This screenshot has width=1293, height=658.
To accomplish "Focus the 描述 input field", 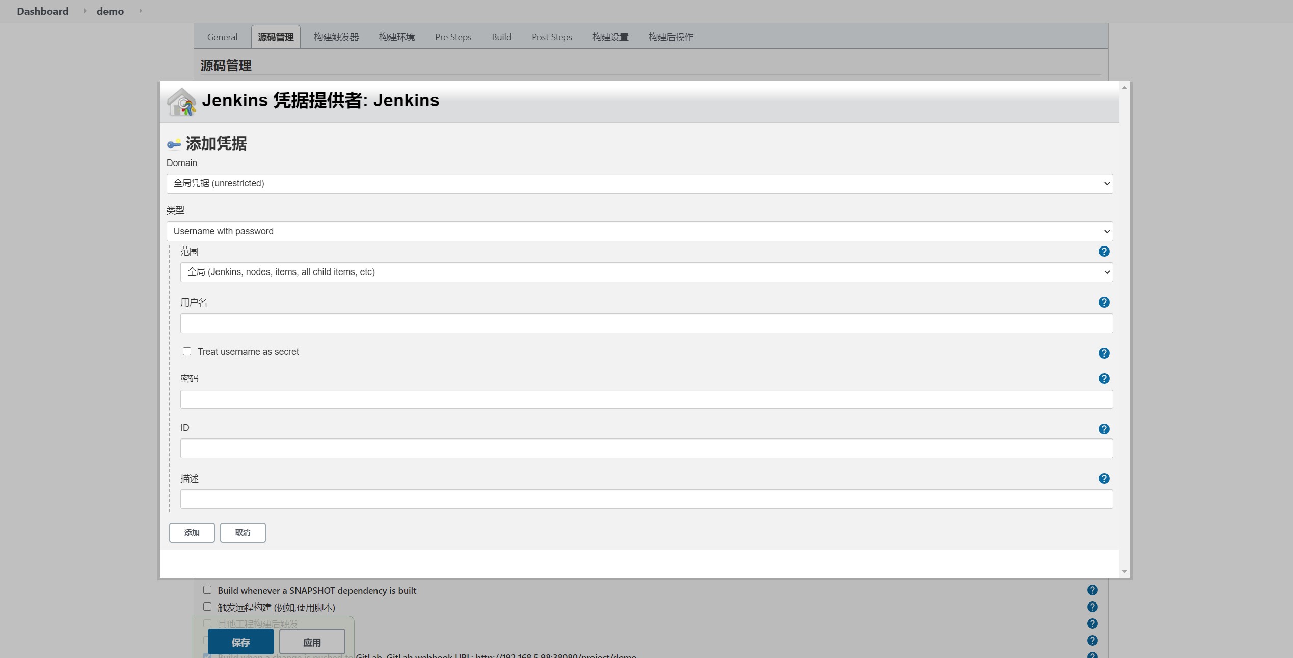I will tap(646, 499).
